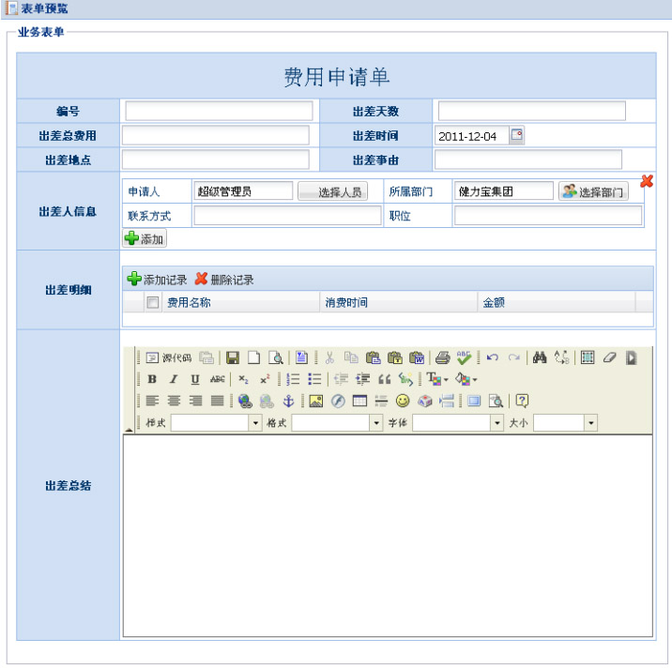Open the editor Preview icon next to New Page
The image size is (672, 669).
276,357
